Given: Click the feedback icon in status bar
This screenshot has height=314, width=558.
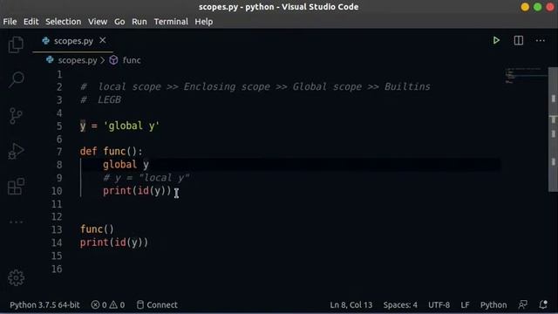Looking at the screenshot, I should [522, 304].
